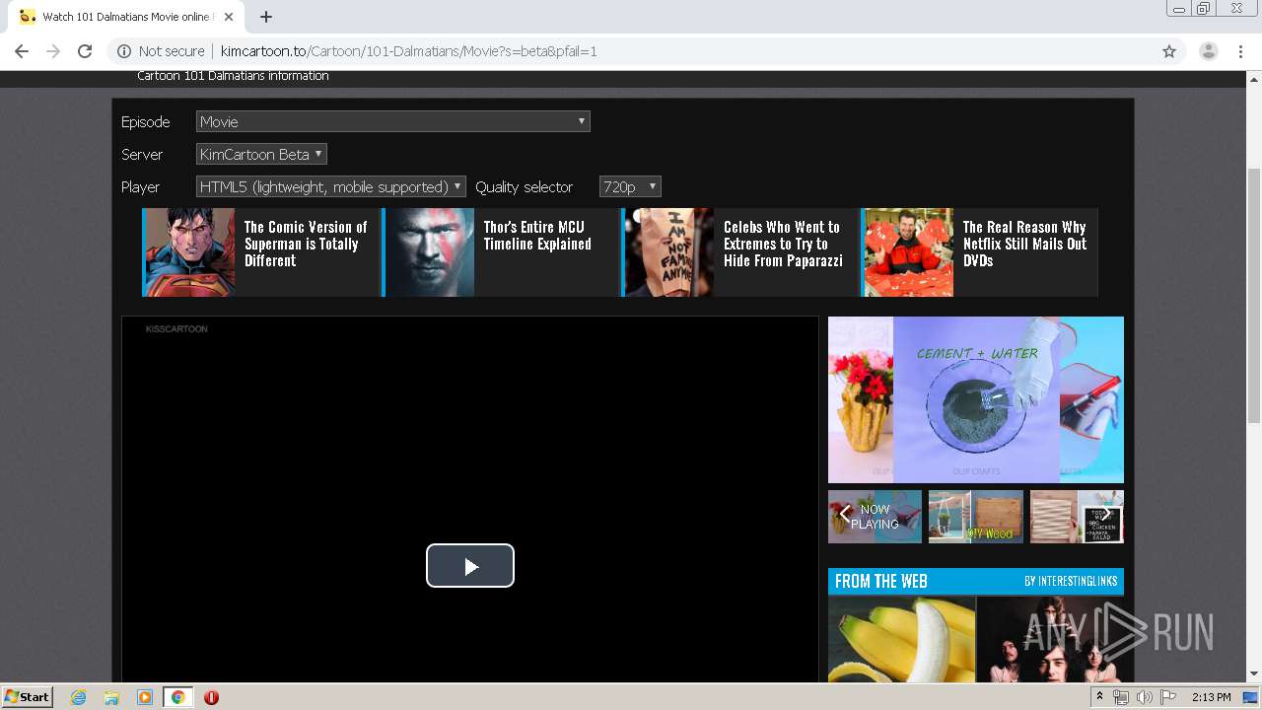
Task: Show previous videos in sidebar carousel
Action: click(845, 514)
